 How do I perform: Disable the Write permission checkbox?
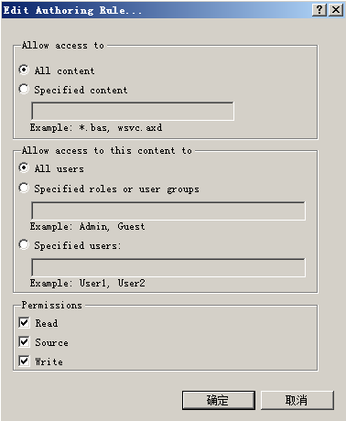[24, 361]
